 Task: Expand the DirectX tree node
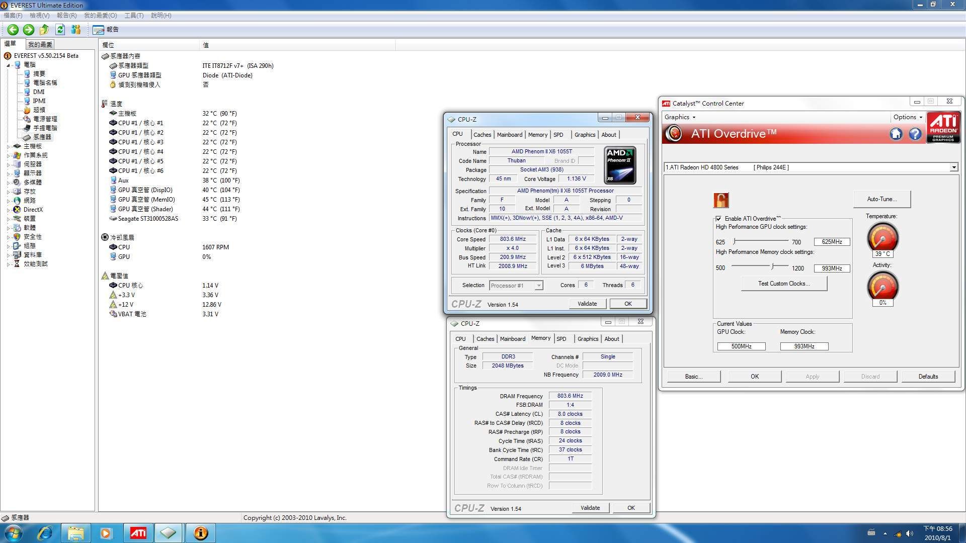pyautogui.click(x=9, y=210)
